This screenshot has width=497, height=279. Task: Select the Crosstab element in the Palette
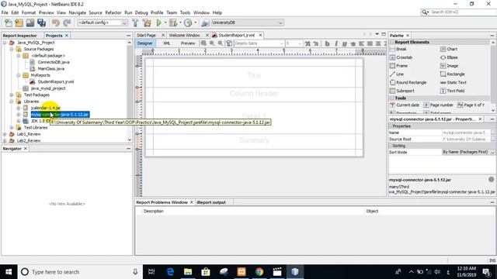[x=401, y=57]
